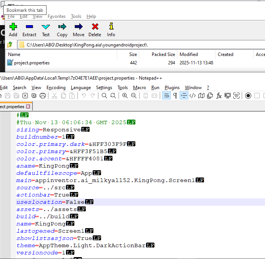The image size is (265, 259).
Task: Go up one folder level in 7-Zip
Action: coord(10,45)
